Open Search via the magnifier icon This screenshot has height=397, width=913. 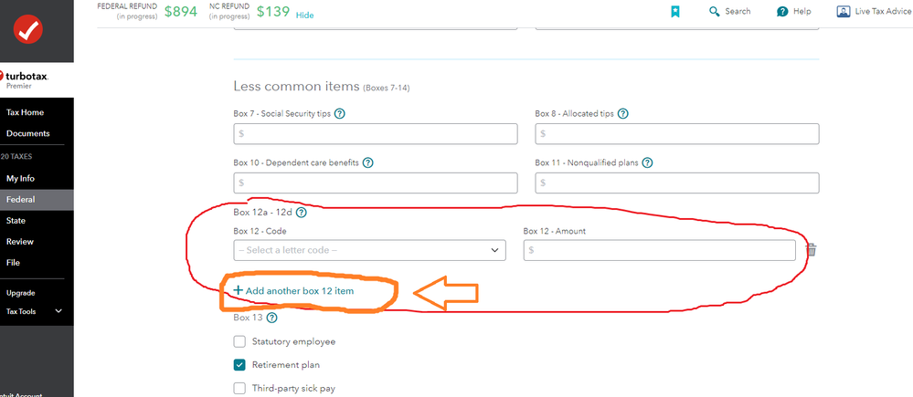[x=715, y=12]
